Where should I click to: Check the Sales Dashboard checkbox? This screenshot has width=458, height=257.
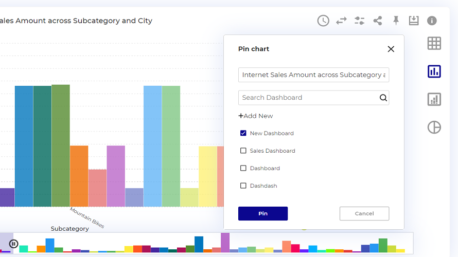pos(243,151)
